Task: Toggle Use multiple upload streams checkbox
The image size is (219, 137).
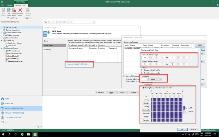Action: pos(124,76)
